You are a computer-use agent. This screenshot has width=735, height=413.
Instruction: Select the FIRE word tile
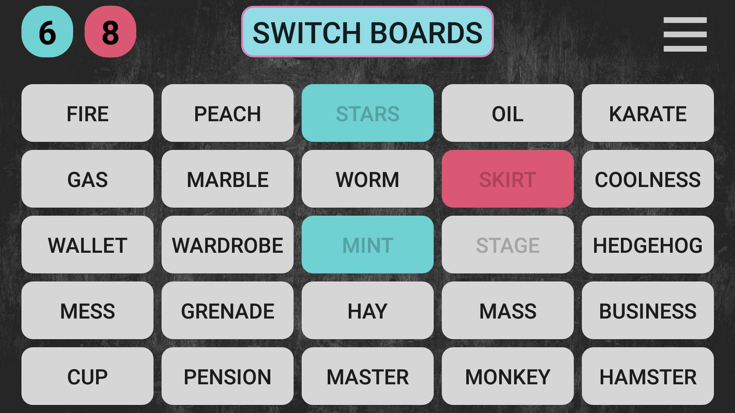point(87,114)
